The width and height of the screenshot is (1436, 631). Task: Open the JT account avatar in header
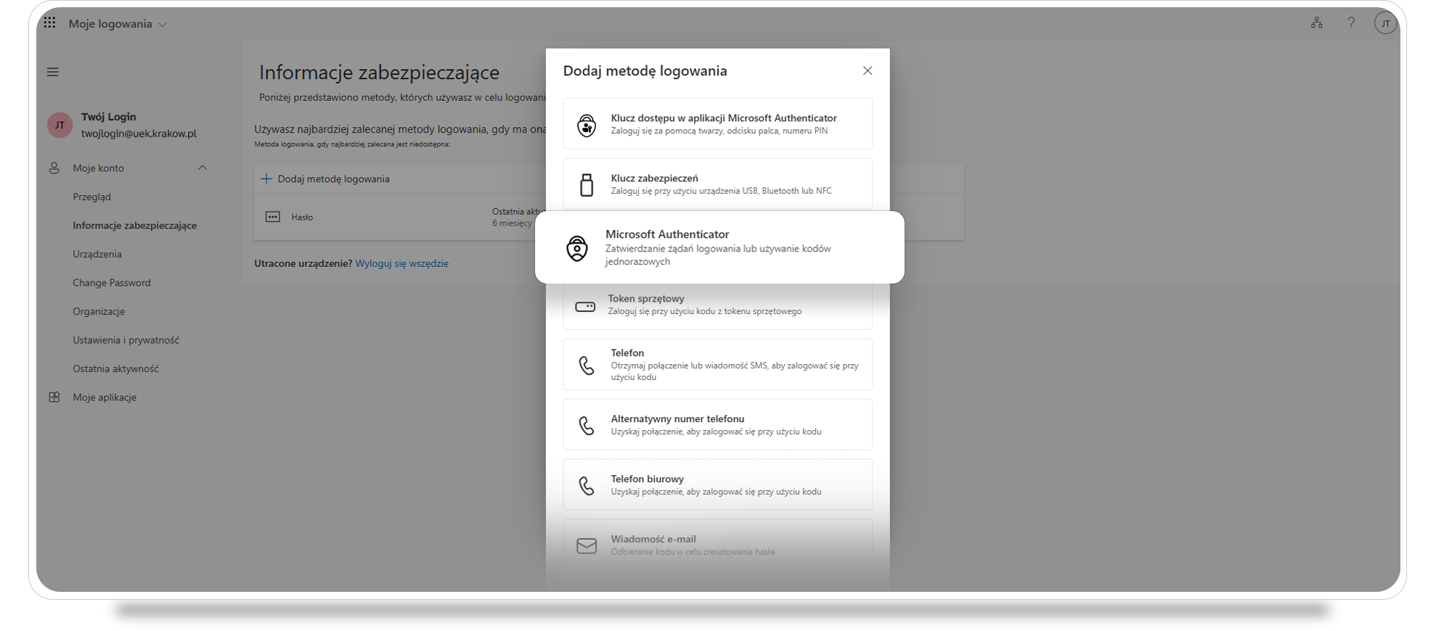(x=1385, y=23)
